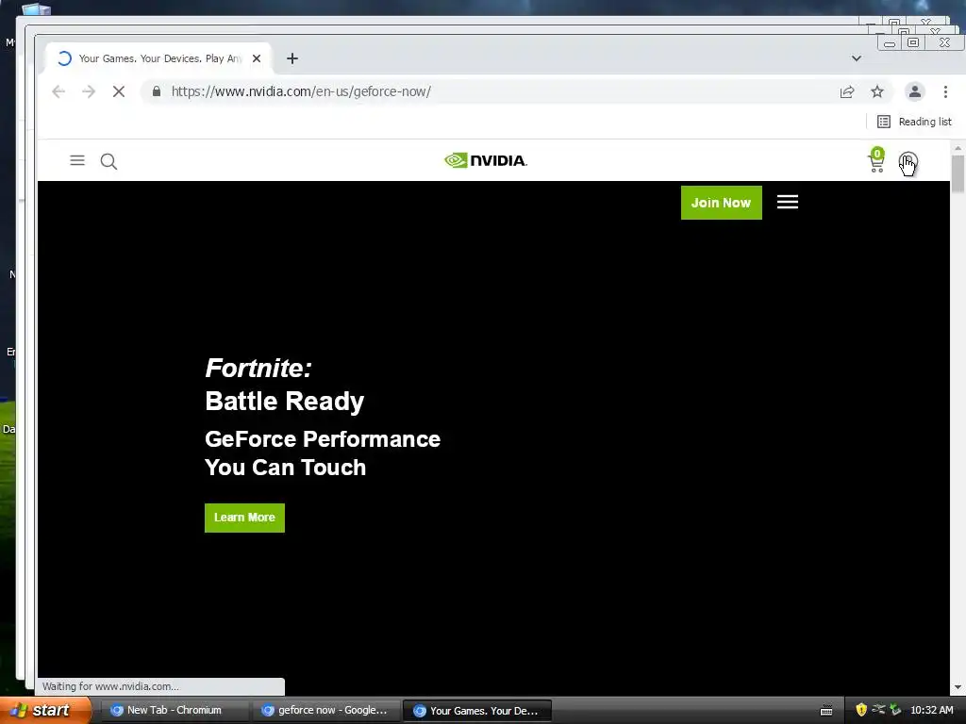
Task: Click the vertical scrollbar thumb
Action: coord(958,173)
